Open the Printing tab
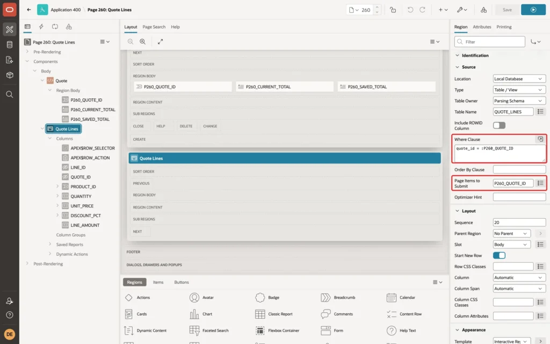550x344 pixels. click(504, 27)
